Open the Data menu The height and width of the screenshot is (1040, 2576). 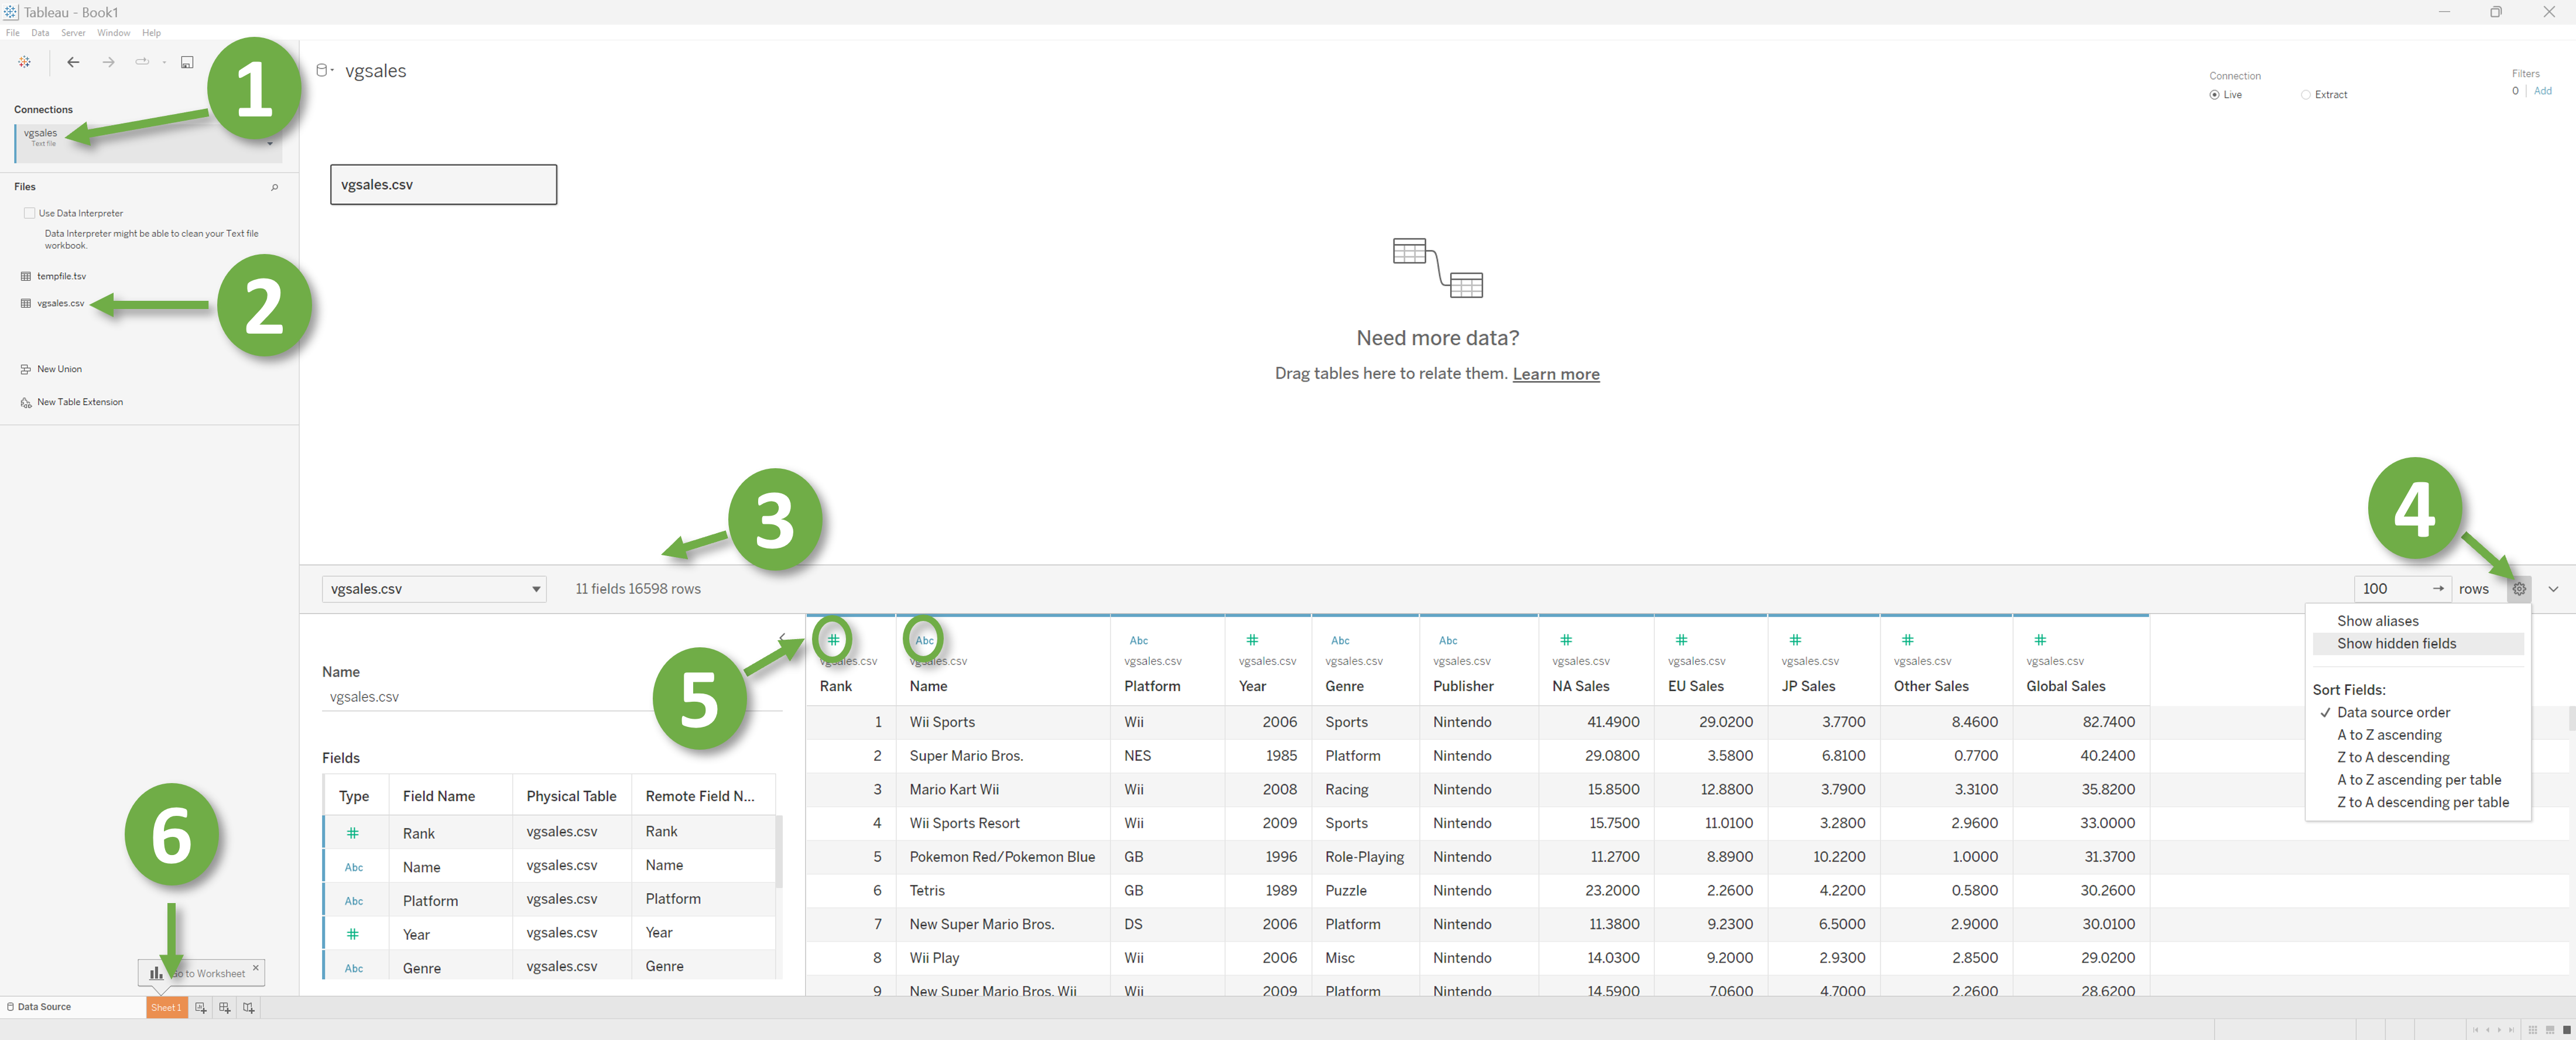40,33
